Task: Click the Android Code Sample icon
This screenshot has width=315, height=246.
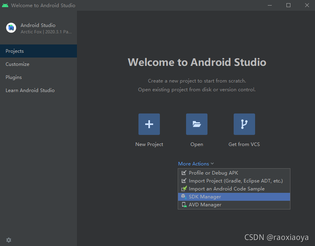Action: (184, 188)
